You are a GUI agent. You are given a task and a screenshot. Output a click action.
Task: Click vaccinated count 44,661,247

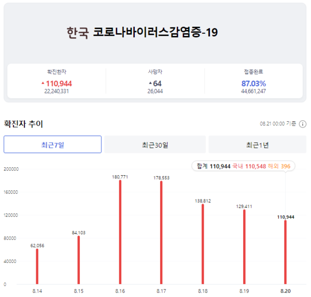(253, 91)
